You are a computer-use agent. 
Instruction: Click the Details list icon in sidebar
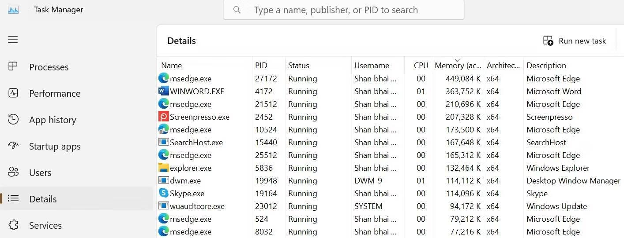[x=13, y=198]
